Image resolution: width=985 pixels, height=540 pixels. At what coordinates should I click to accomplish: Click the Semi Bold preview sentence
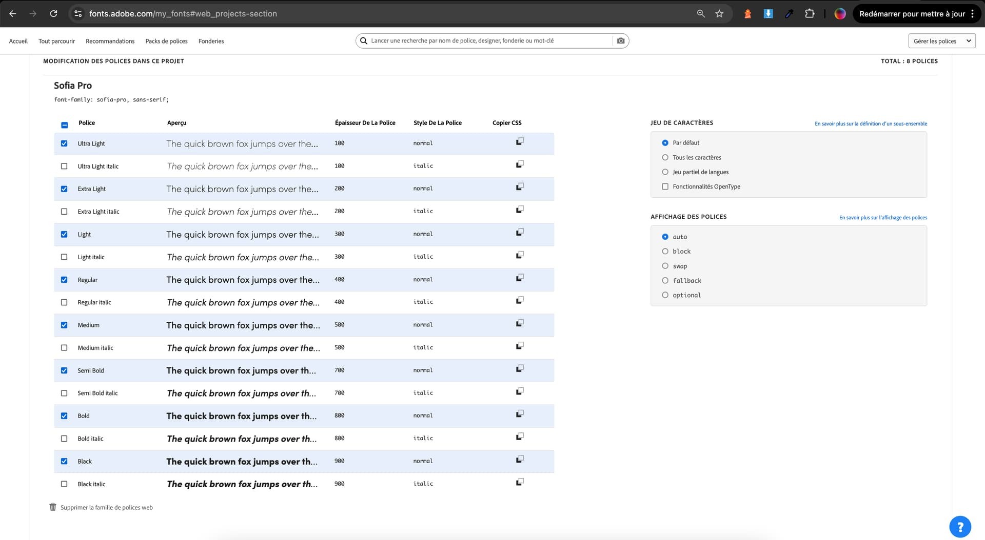click(241, 370)
